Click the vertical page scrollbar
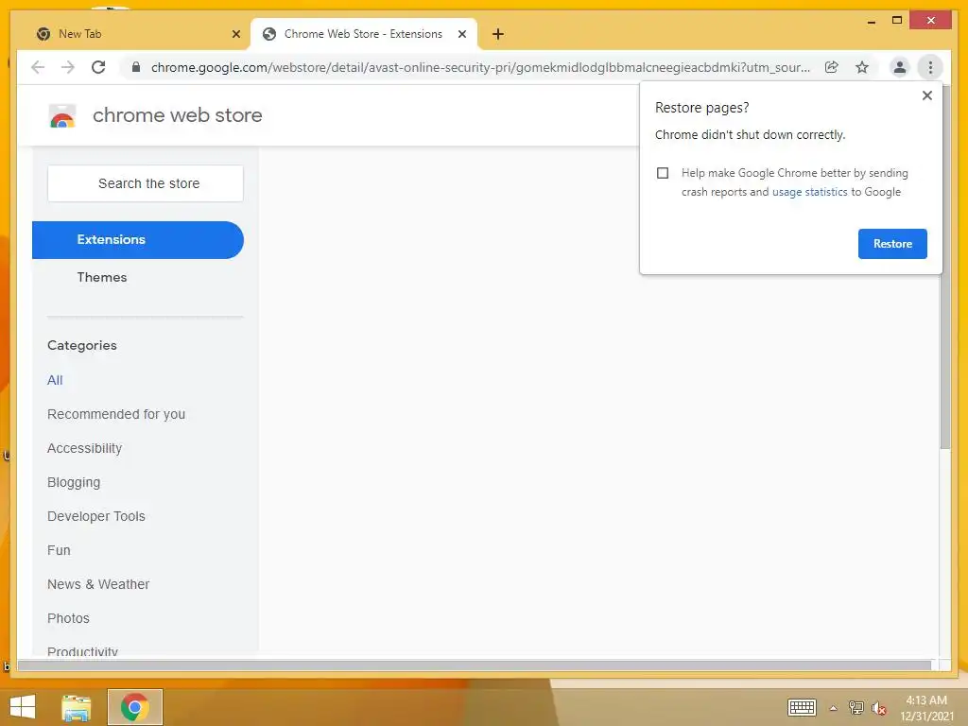The image size is (968, 726). point(944,266)
